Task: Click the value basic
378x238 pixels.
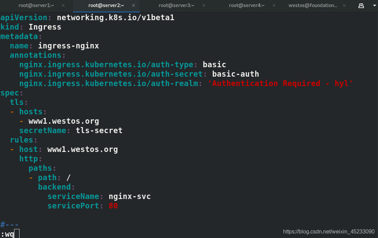Action: coord(214,65)
